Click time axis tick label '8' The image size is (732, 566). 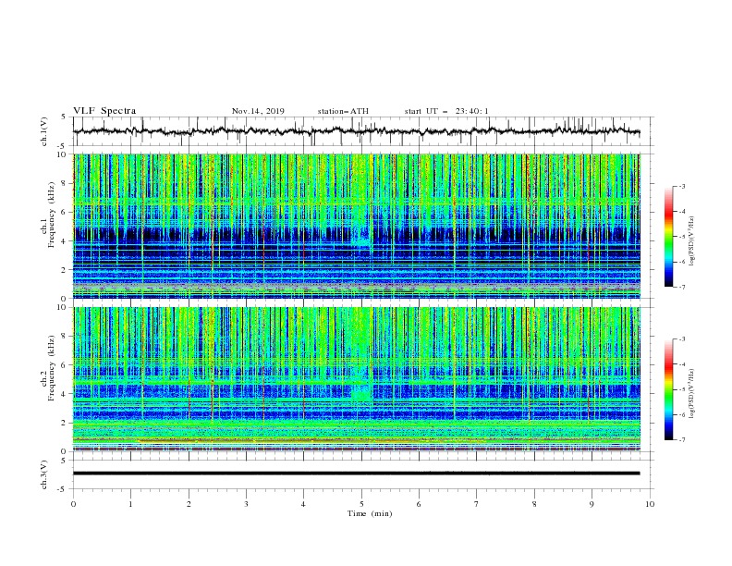(x=534, y=504)
